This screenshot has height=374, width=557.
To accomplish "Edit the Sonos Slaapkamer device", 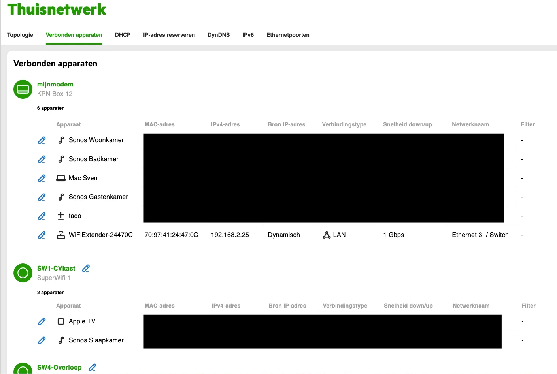I will tap(42, 340).
